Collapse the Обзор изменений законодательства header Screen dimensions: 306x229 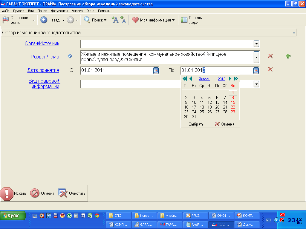(x=294, y=33)
